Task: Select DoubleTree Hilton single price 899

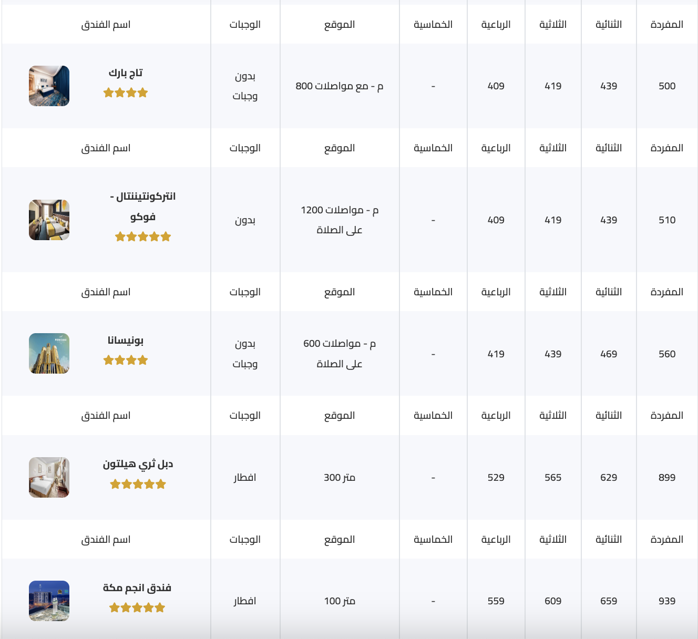Action: [x=666, y=478]
